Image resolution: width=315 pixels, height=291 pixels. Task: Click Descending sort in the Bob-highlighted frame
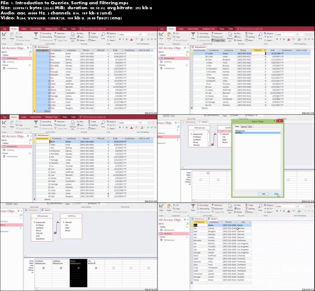(46, 125)
